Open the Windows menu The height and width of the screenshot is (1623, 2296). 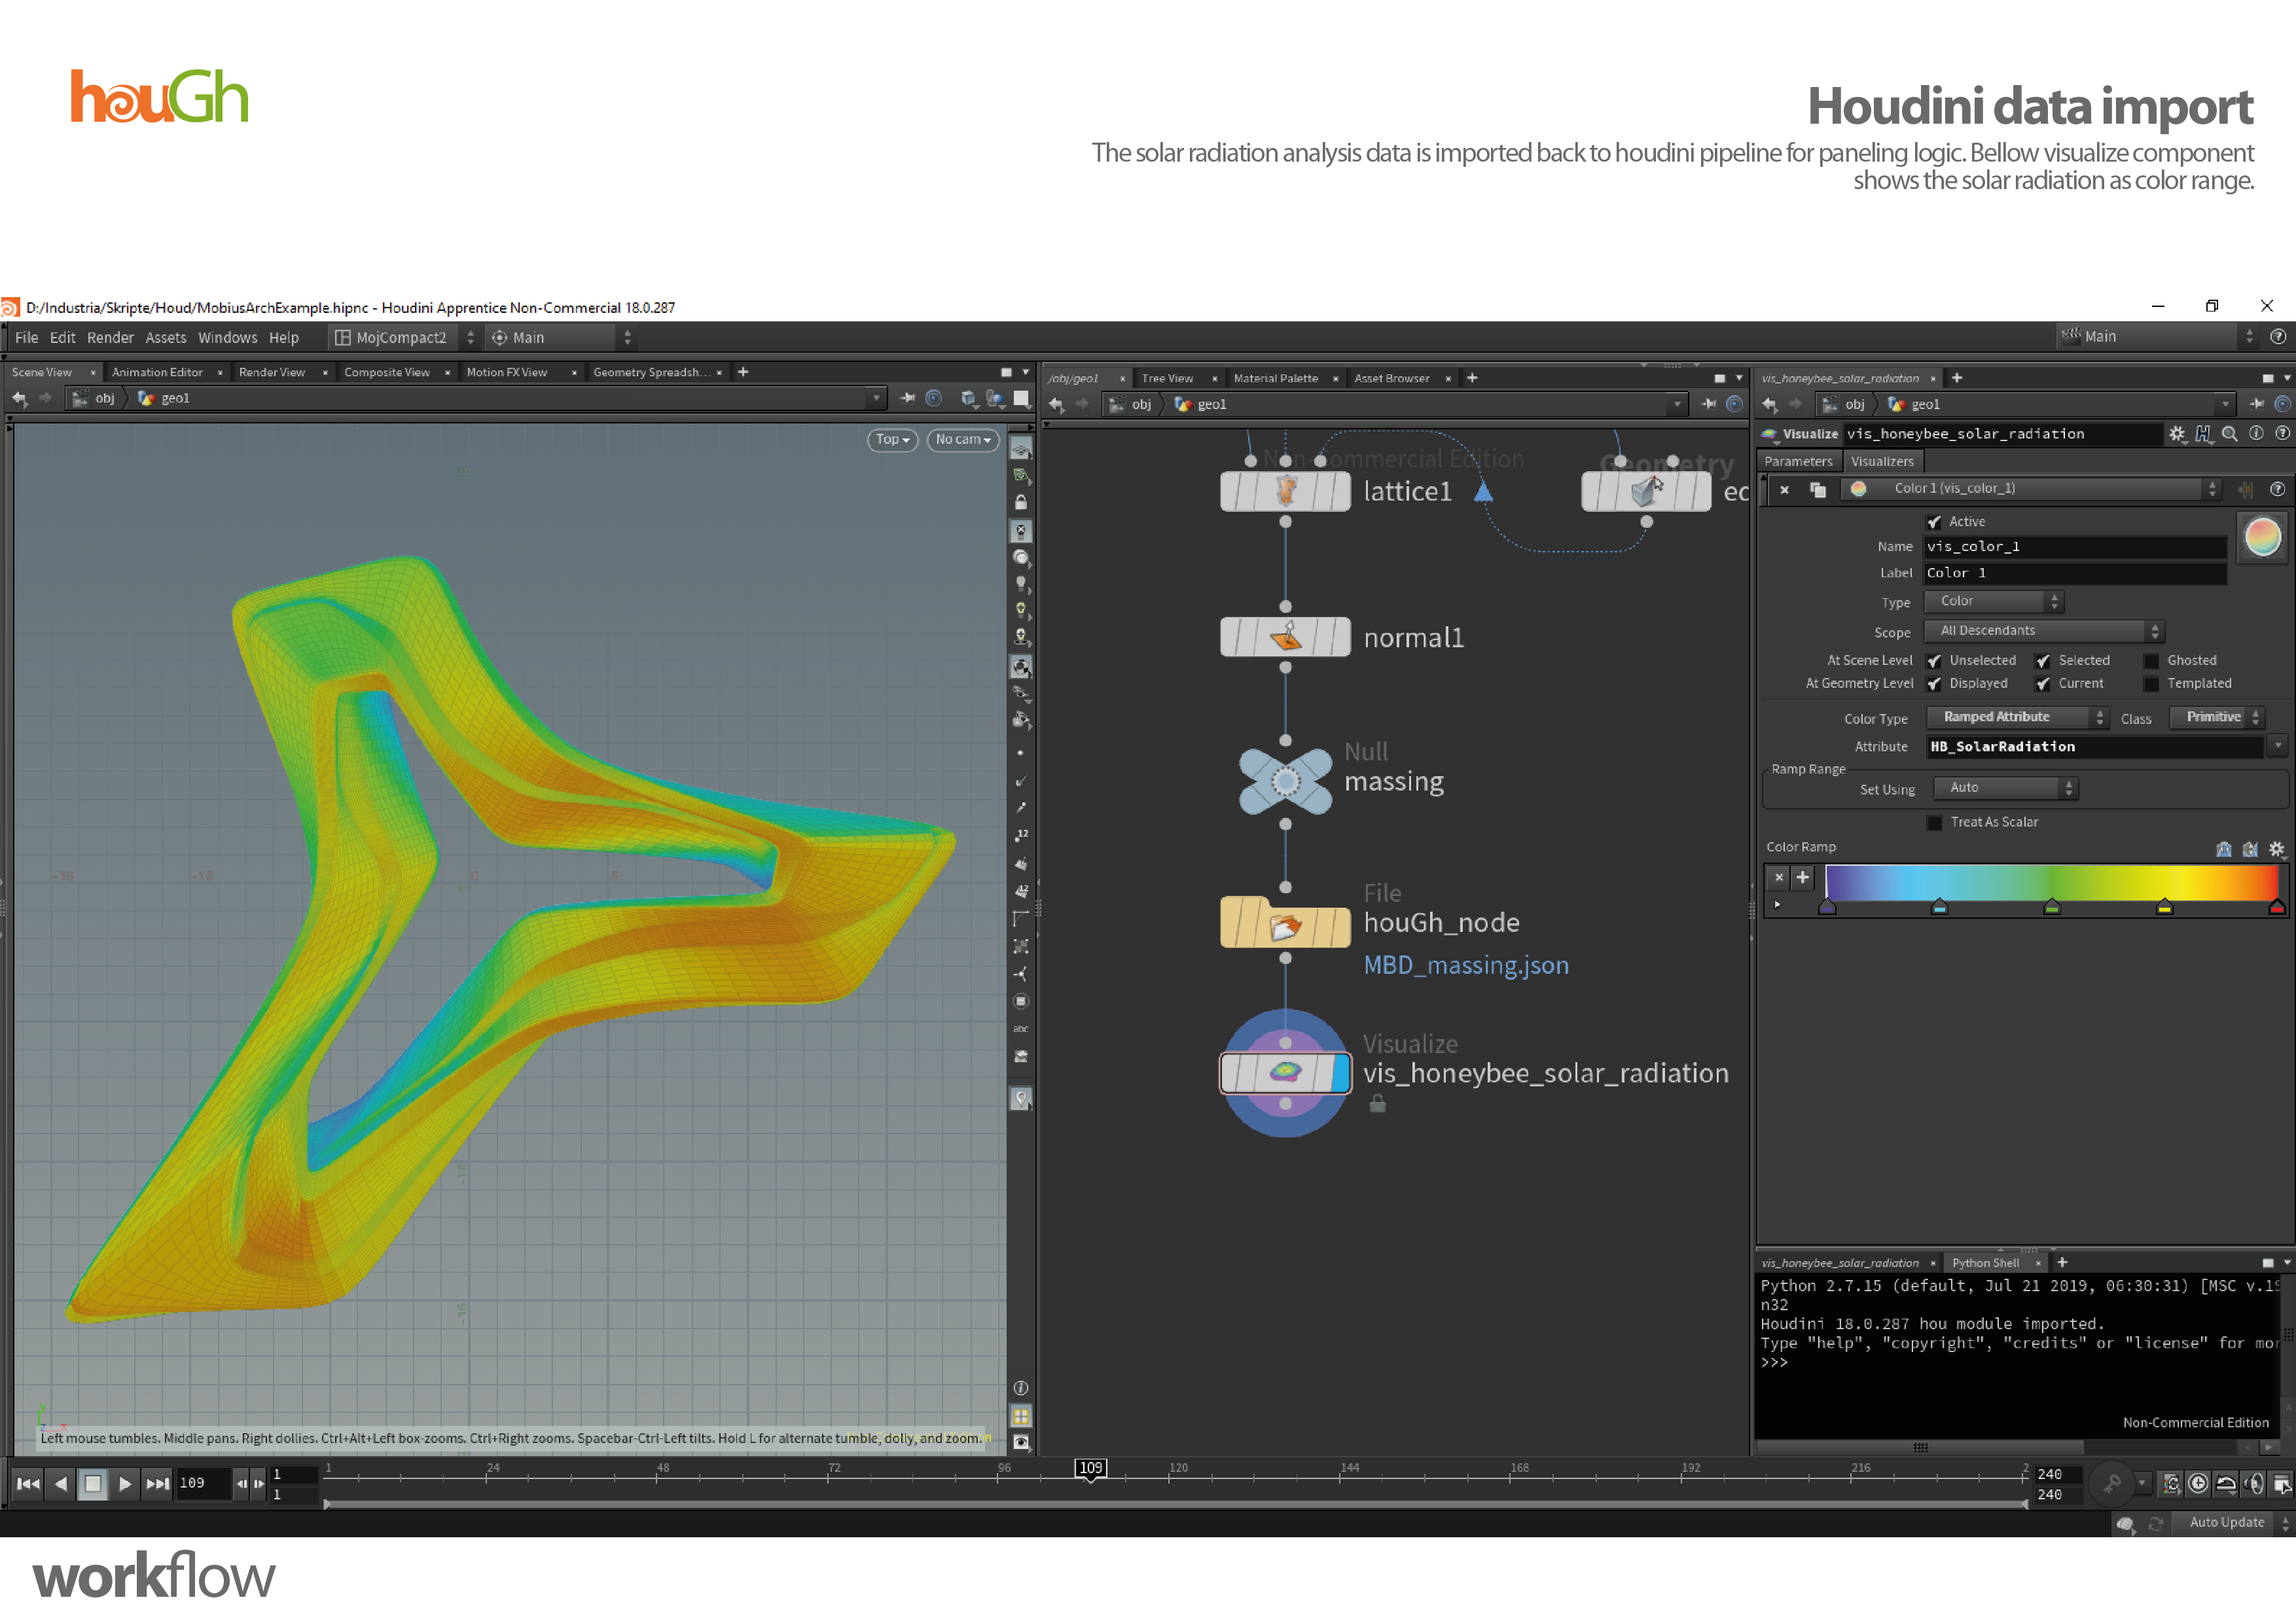coord(227,338)
